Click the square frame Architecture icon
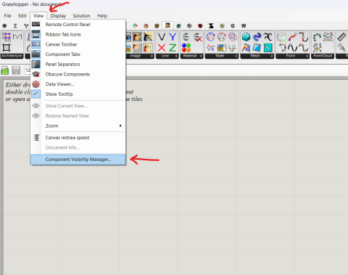348x275 pixels. pyautogui.click(x=7, y=48)
